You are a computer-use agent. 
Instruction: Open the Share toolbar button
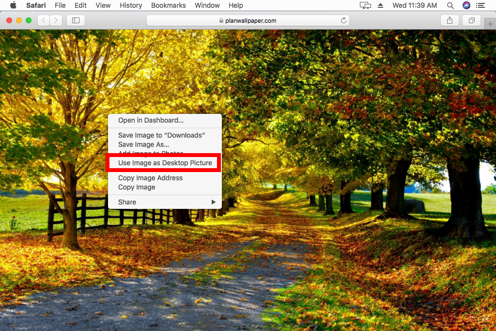click(x=449, y=20)
